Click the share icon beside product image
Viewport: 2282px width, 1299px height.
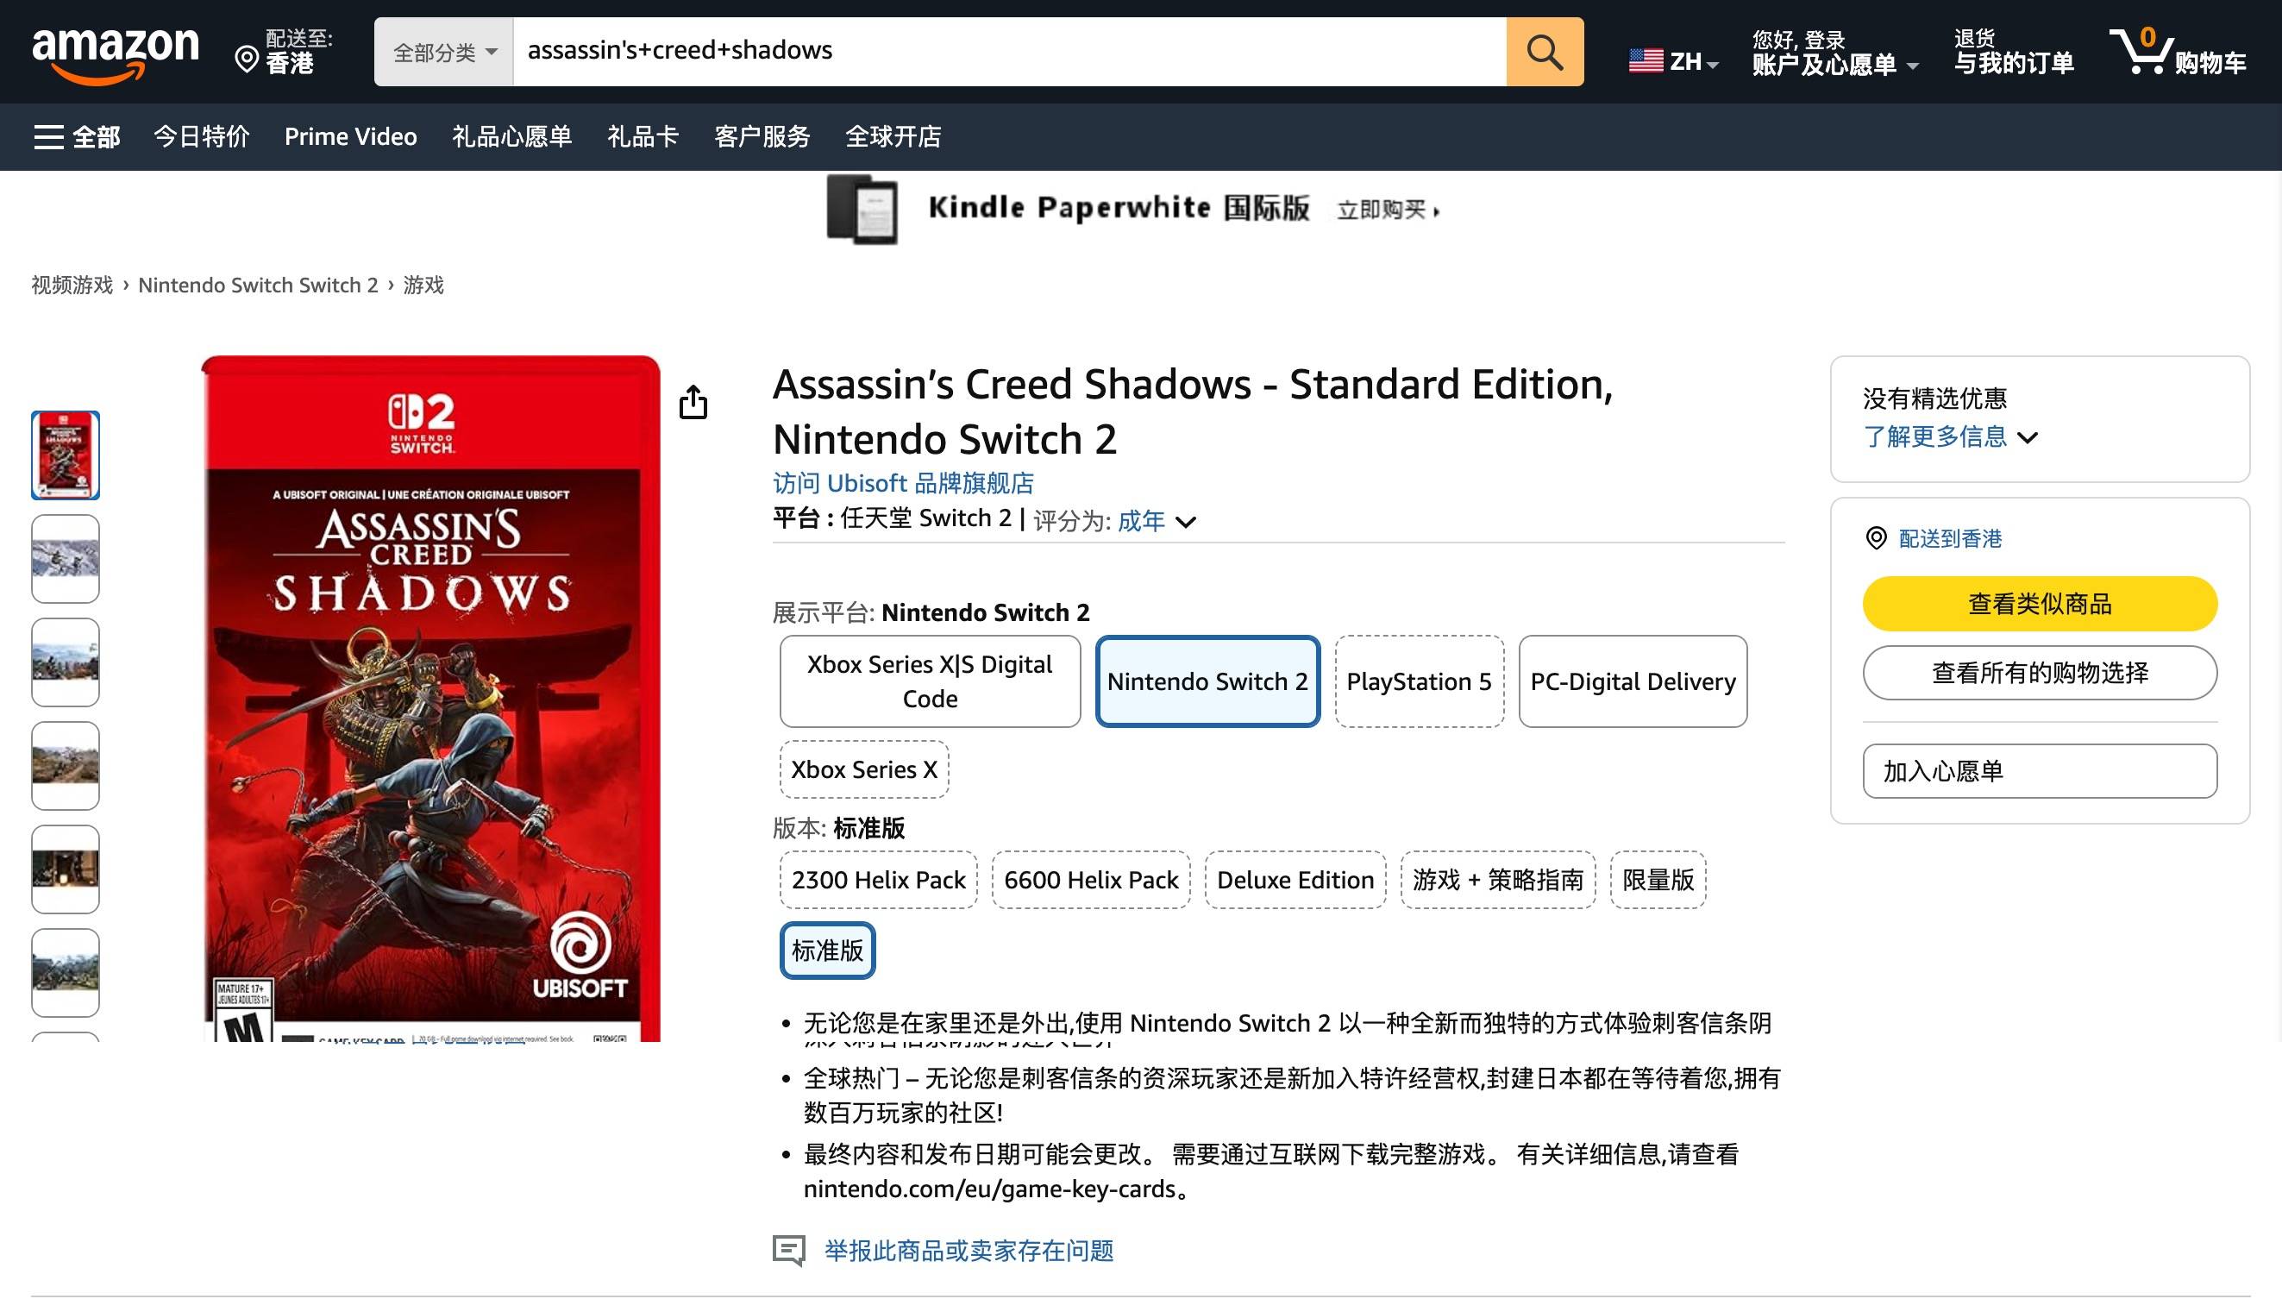pos(693,402)
